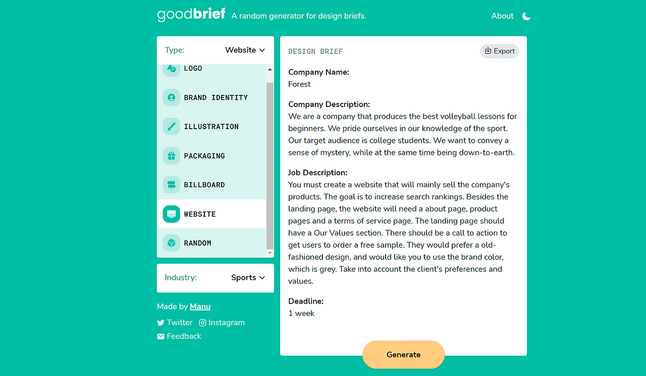Viewport: 646px width, 376px height.
Task: Open the Twitter link
Action: pos(175,323)
